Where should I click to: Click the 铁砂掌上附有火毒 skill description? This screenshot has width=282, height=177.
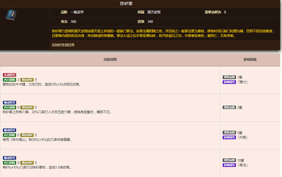[57, 112]
